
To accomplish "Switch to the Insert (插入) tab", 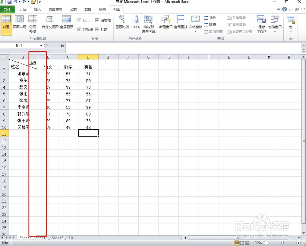I will pos(37,9).
